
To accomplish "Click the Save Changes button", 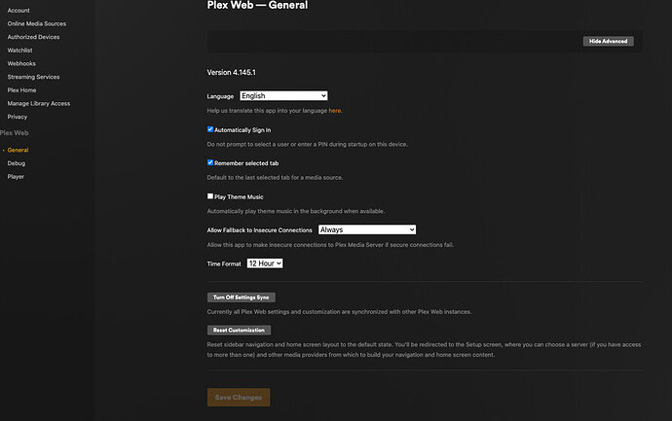I will point(239,398).
